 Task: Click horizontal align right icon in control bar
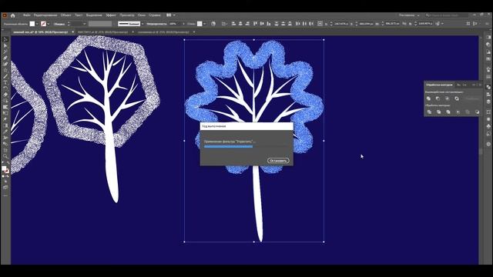247,24
